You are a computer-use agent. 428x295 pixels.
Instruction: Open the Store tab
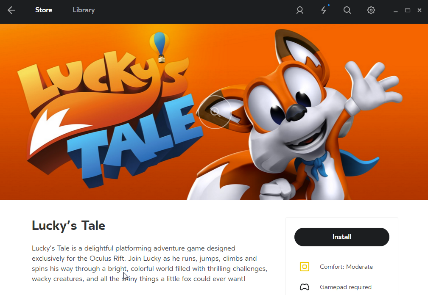(44, 10)
